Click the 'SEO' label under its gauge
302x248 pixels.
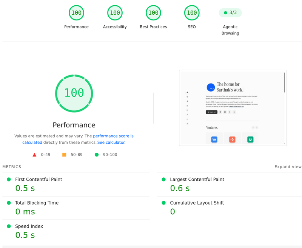pyautogui.click(x=192, y=27)
